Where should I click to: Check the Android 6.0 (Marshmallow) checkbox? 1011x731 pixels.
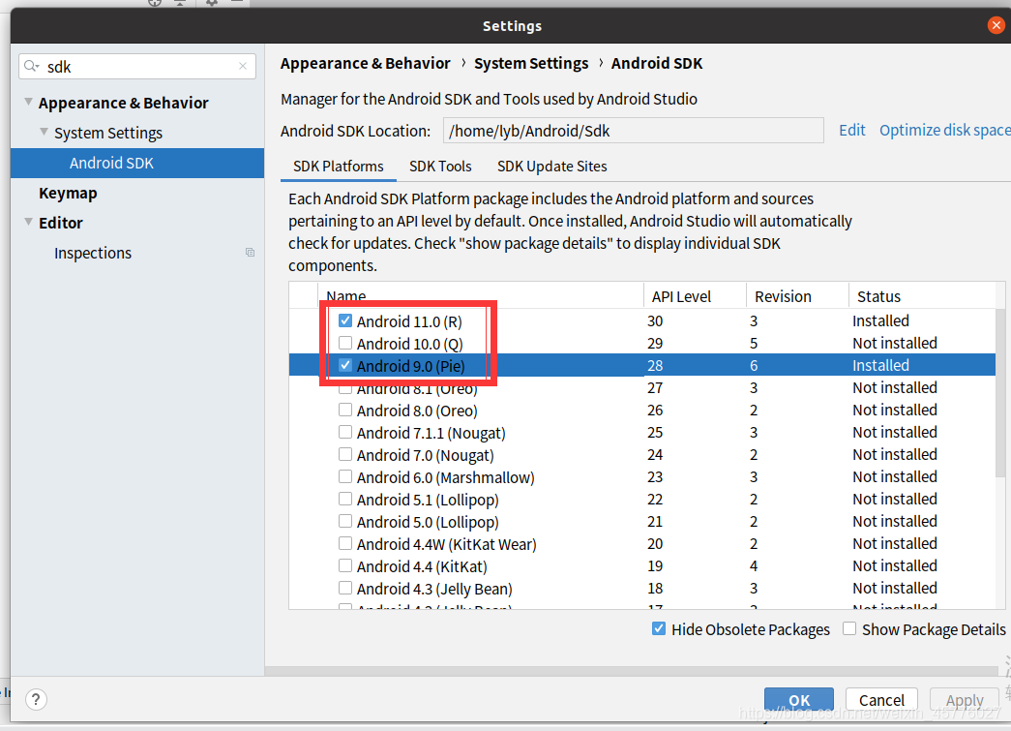click(x=345, y=476)
